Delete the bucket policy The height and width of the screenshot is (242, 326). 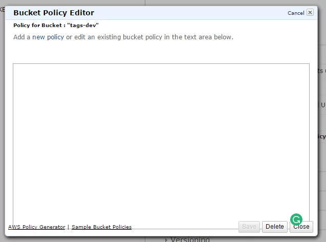275,227
